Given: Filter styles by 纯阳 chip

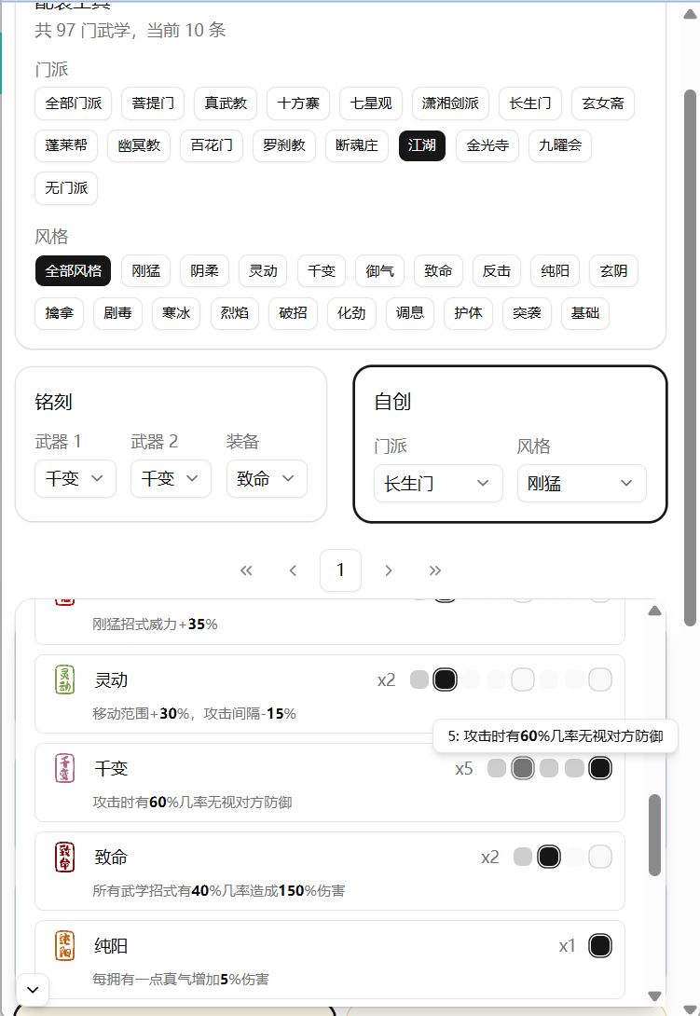Looking at the screenshot, I should 555,271.
